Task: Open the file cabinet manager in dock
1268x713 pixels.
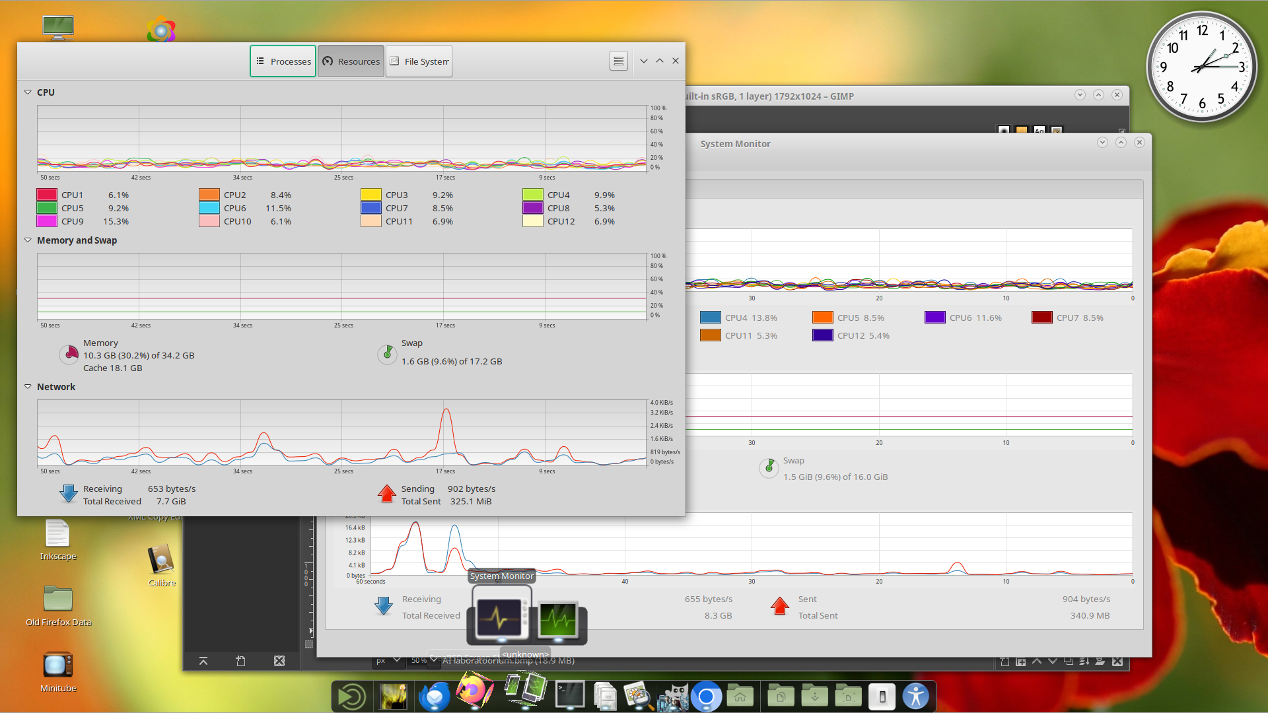Action: tap(605, 696)
